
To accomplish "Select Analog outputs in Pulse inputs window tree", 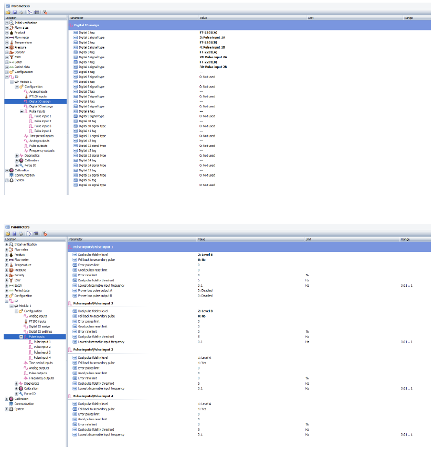I will click(39, 368).
